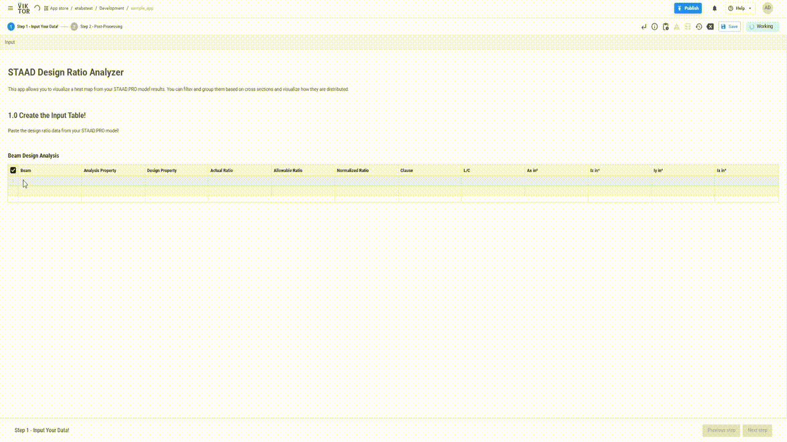This screenshot has width=787, height=442.
Task: Toggle the select-all checkbox in table header
Action: pos(13,170)
